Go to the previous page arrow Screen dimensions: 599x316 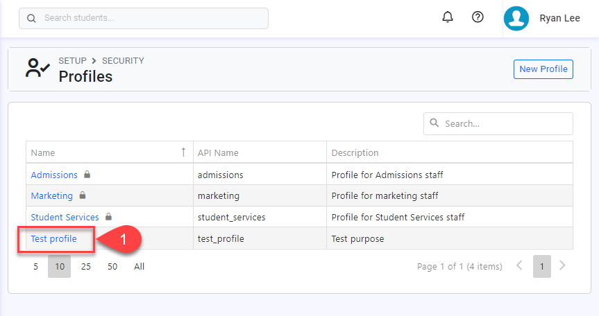click(518, 265)
